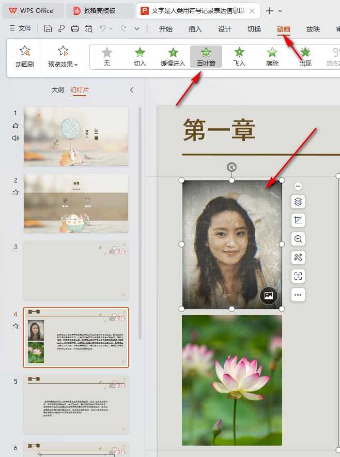
Task: Open the quick access toolbar customize dropdown
Action: [137, 28]
